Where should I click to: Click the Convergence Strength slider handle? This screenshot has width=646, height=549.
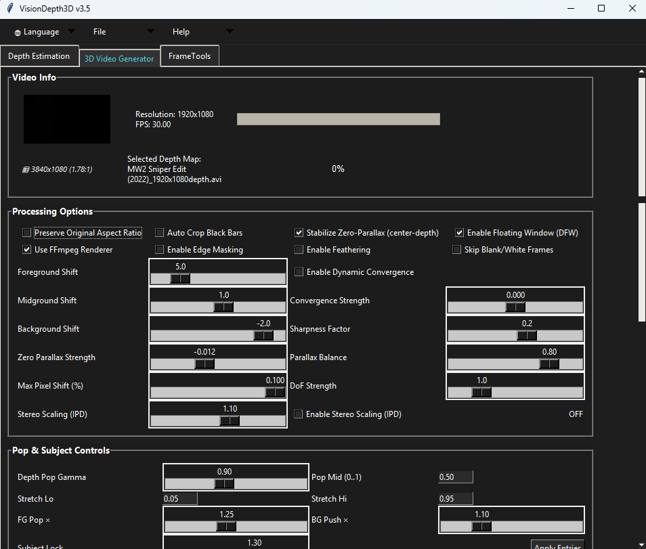tap(515, 307)
